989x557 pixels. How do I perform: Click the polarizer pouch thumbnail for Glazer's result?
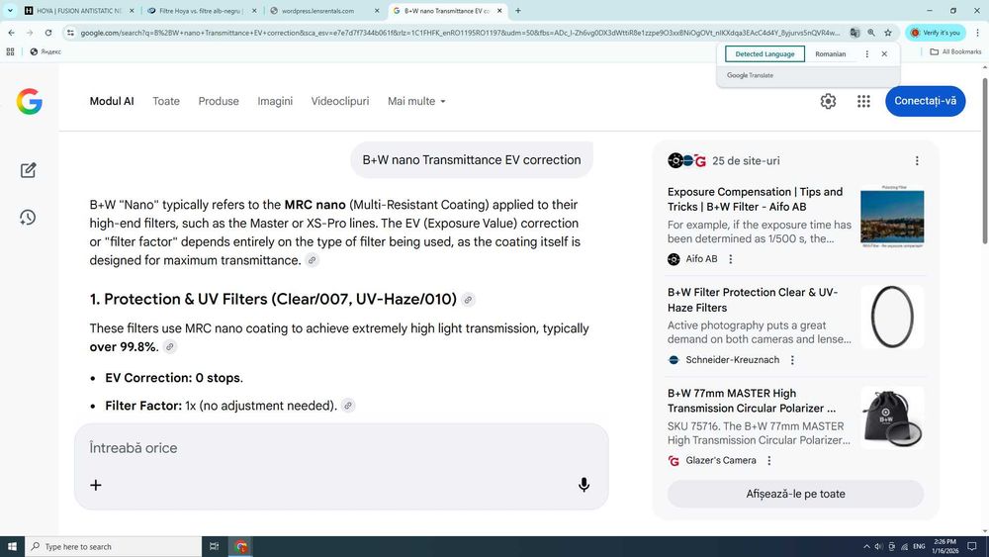coord(892,418)
